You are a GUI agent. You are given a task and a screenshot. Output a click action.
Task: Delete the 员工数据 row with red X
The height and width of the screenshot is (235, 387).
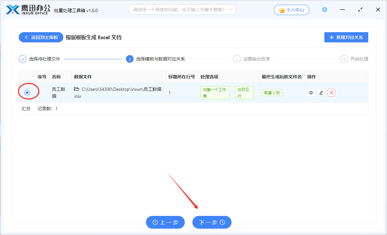click(331, 93)
